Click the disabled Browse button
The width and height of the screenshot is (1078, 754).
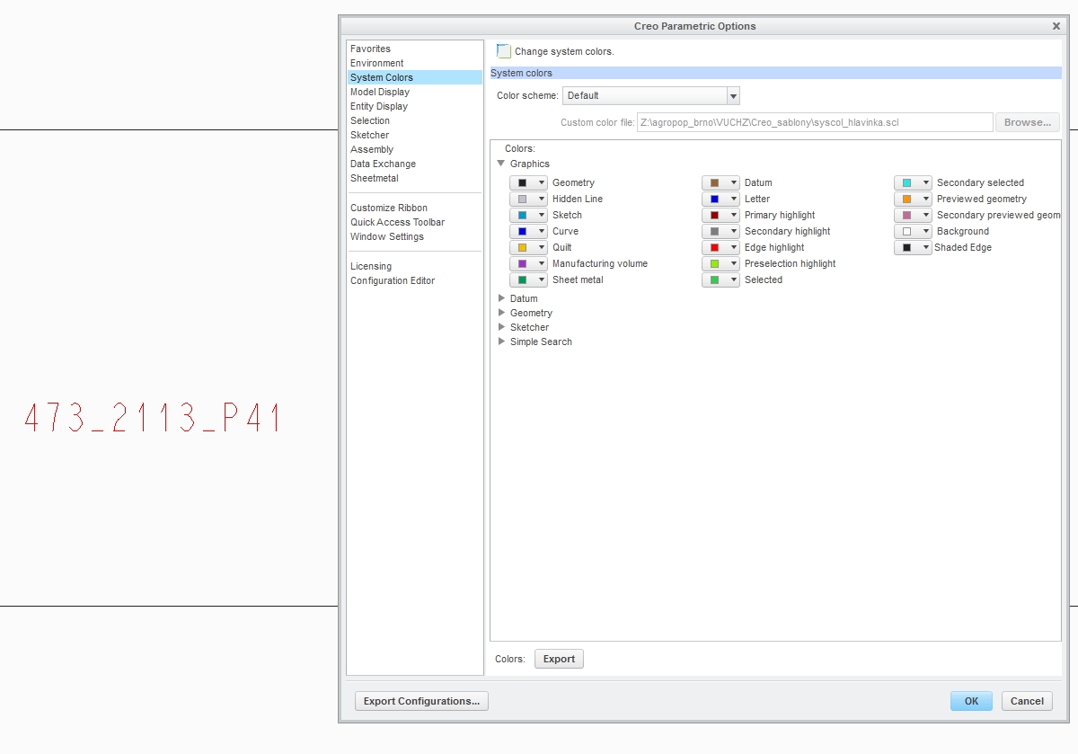coord(1028,122)
